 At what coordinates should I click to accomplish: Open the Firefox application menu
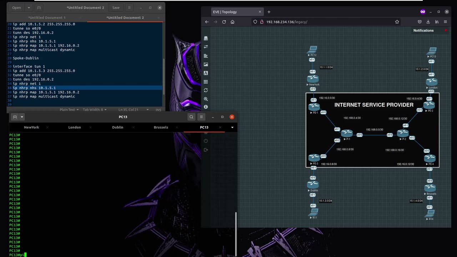445,22
